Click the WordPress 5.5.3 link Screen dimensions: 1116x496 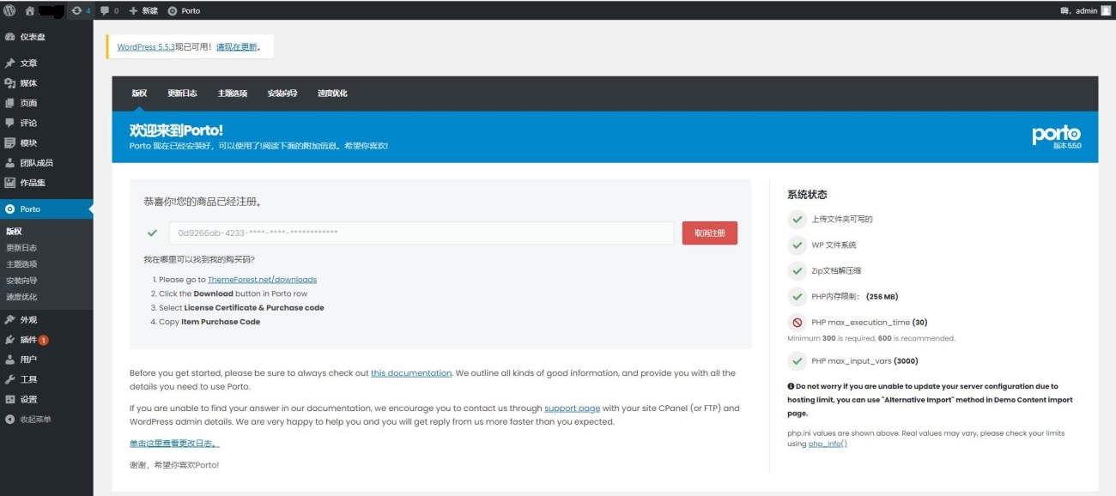pyautogui.click(x=146, y=47)
